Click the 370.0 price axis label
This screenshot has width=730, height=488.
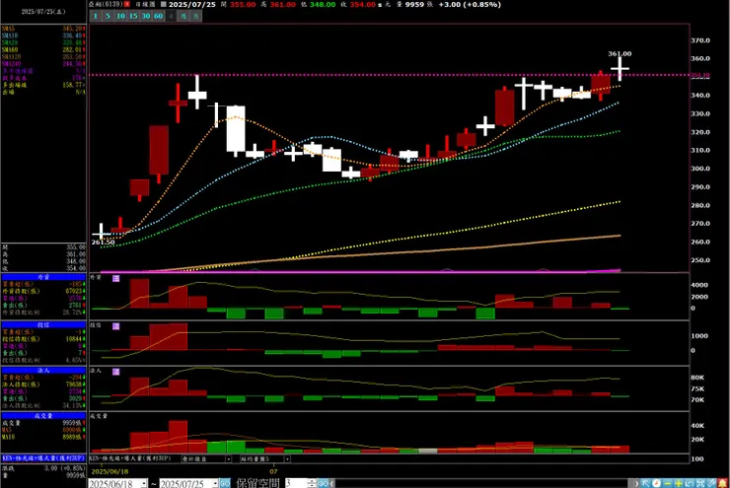700,40
